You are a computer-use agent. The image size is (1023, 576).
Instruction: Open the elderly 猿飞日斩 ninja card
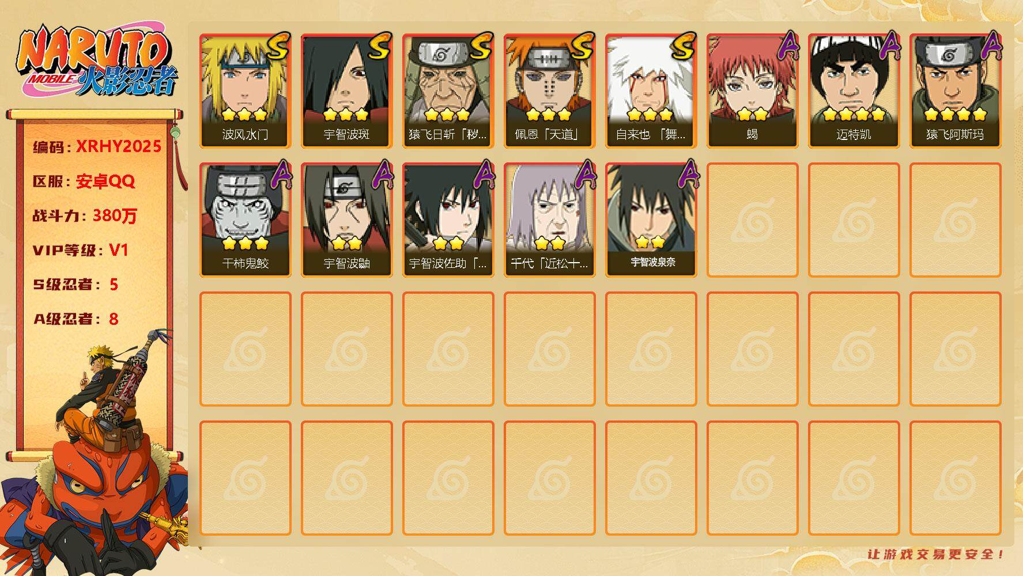tap(448, 91)
